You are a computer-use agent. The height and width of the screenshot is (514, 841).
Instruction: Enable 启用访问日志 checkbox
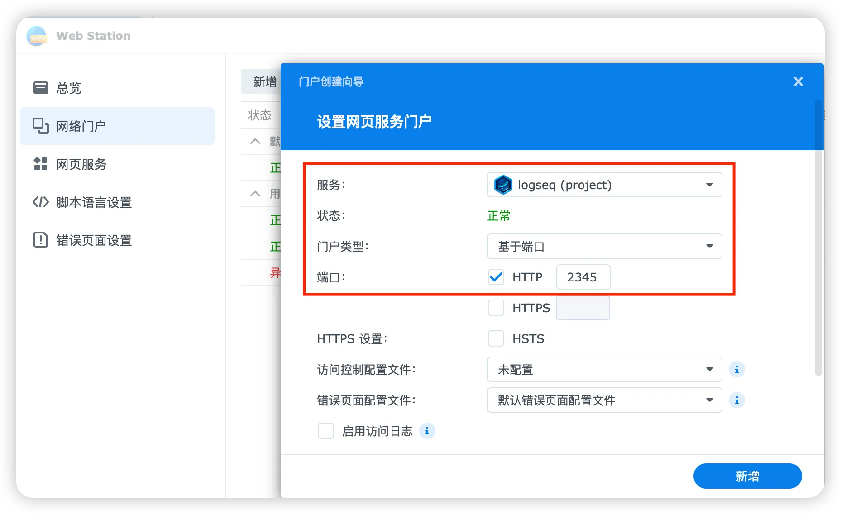click(326, 431)
